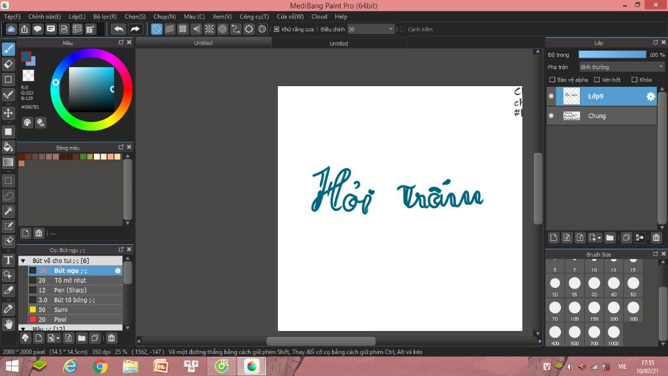Select the Pen (Sharp) brush
This screenshot has height=376, width=668.
76,290
